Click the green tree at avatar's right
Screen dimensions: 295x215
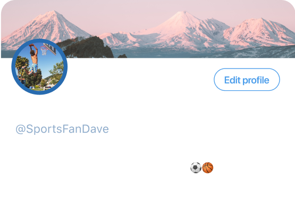57,72
